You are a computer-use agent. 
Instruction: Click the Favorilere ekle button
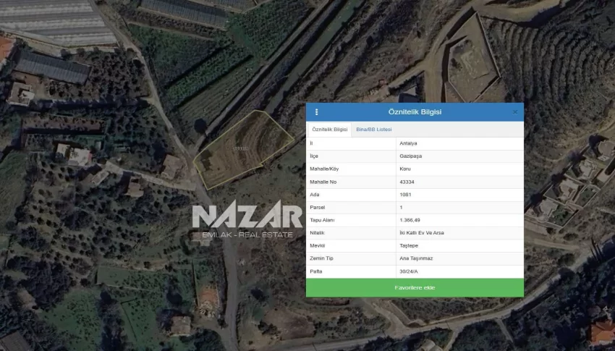tap(415, 287)
